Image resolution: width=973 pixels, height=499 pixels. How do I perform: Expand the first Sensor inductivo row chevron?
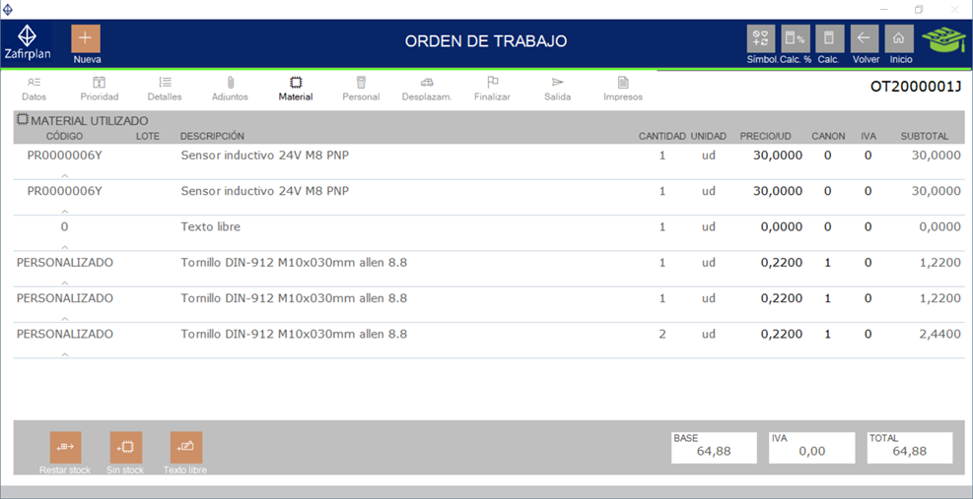coord(65,175)
